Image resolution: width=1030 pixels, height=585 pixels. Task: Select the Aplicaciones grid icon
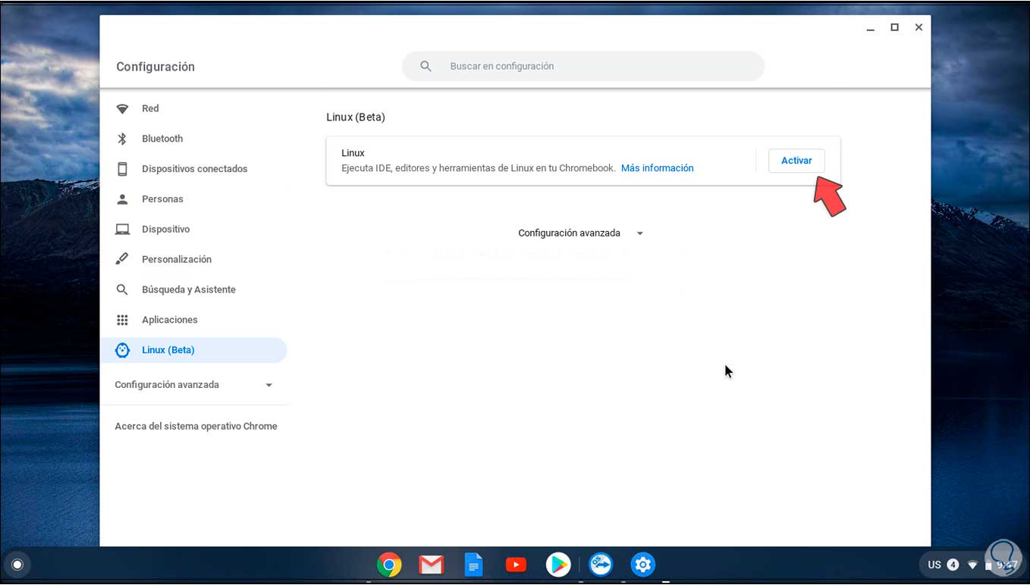click(x=122, y=320)
